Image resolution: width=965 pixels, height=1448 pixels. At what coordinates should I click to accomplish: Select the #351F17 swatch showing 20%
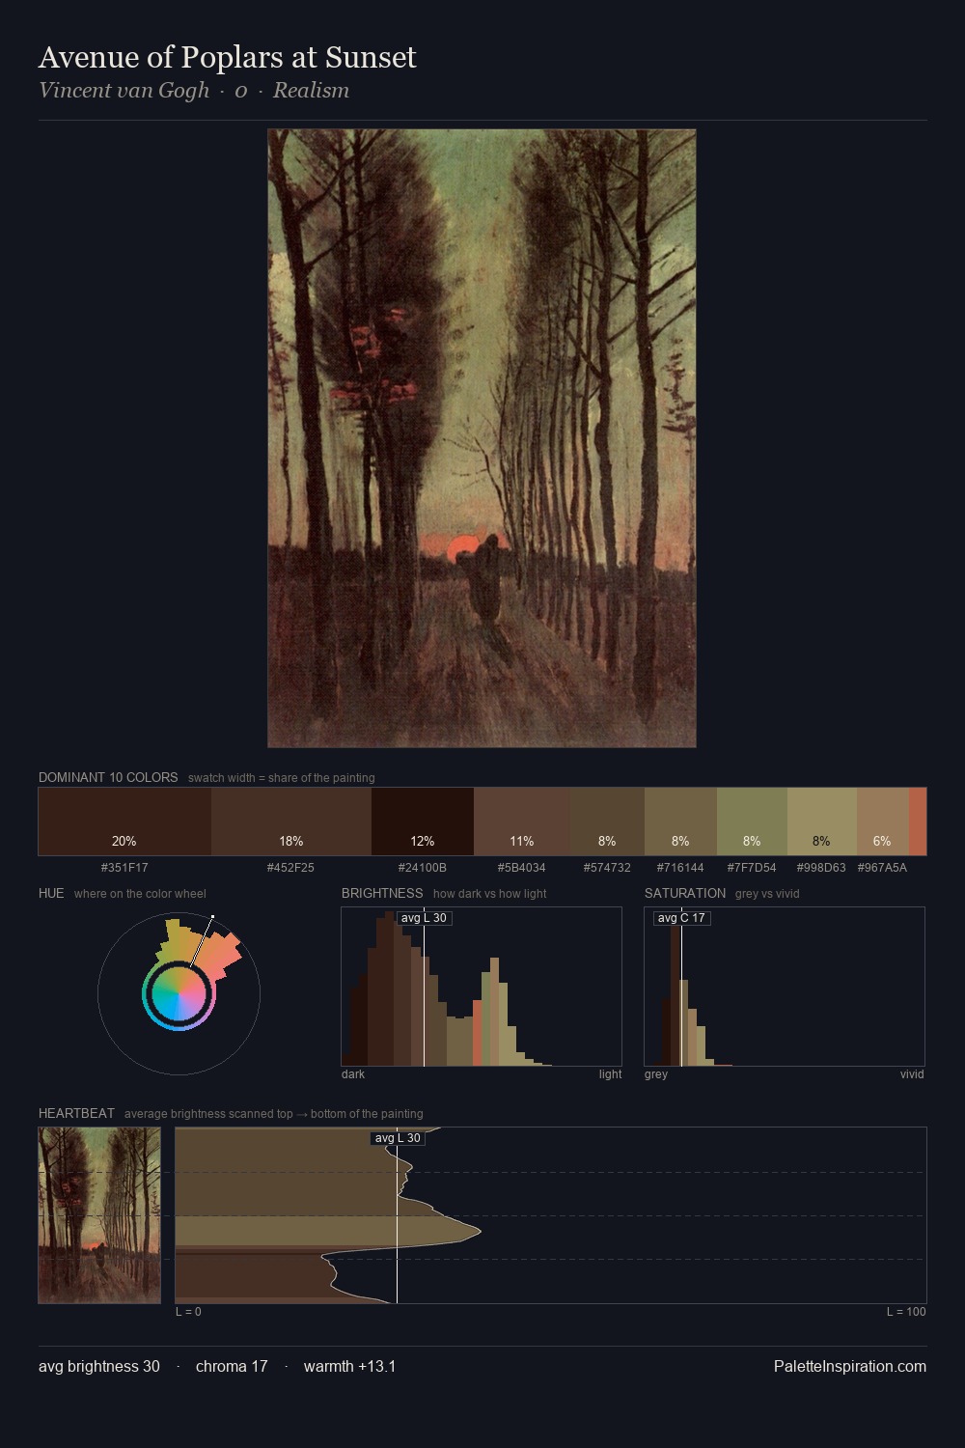click(124, 821)
